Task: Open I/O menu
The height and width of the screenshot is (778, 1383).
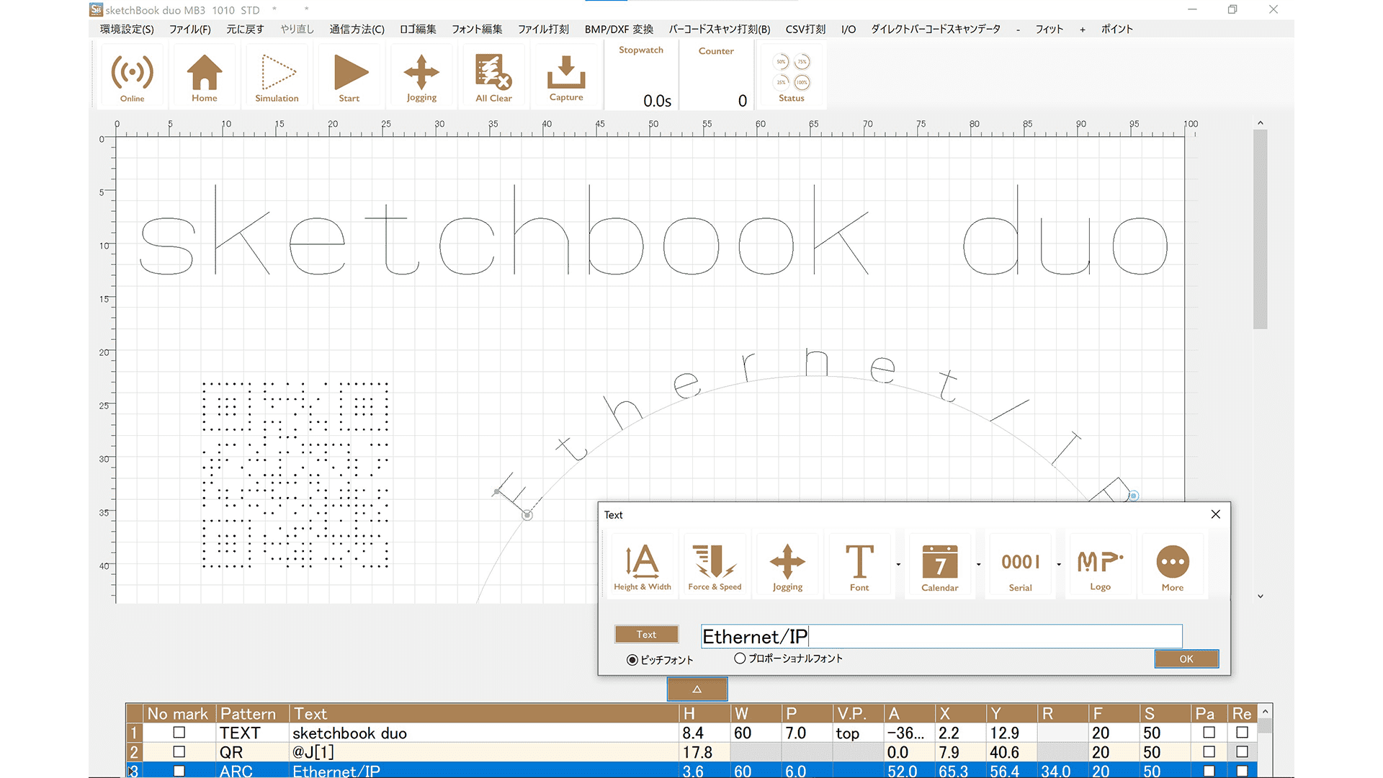Action: click(x=849, y=29)
